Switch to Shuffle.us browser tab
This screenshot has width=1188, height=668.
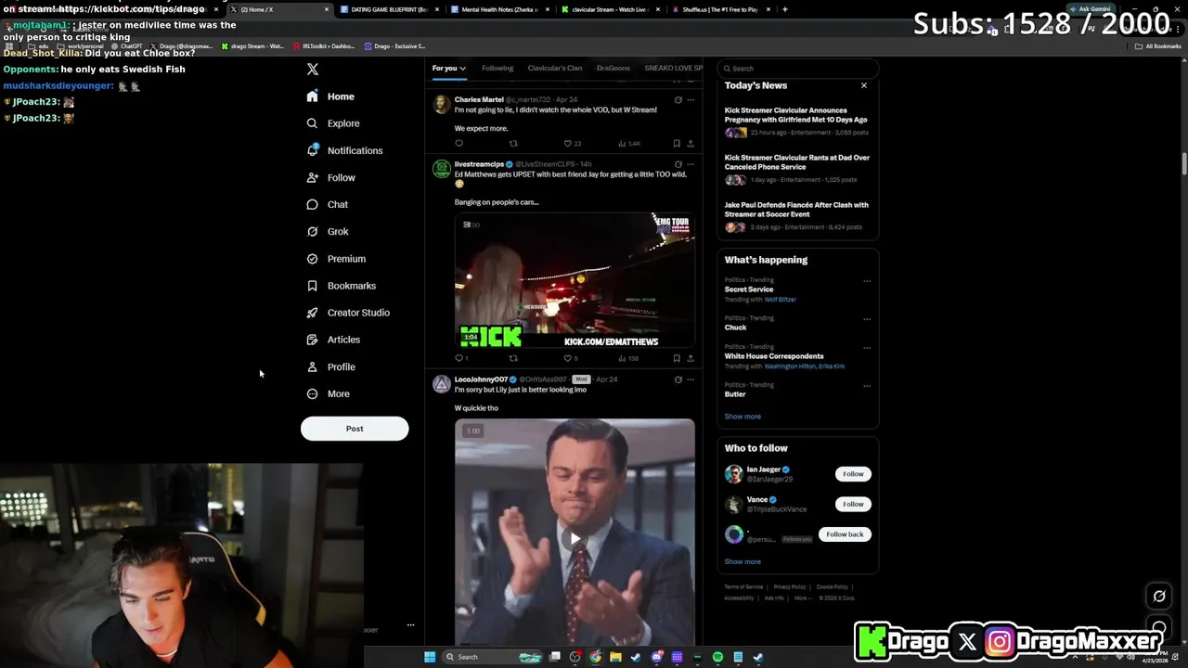point(720,9)
